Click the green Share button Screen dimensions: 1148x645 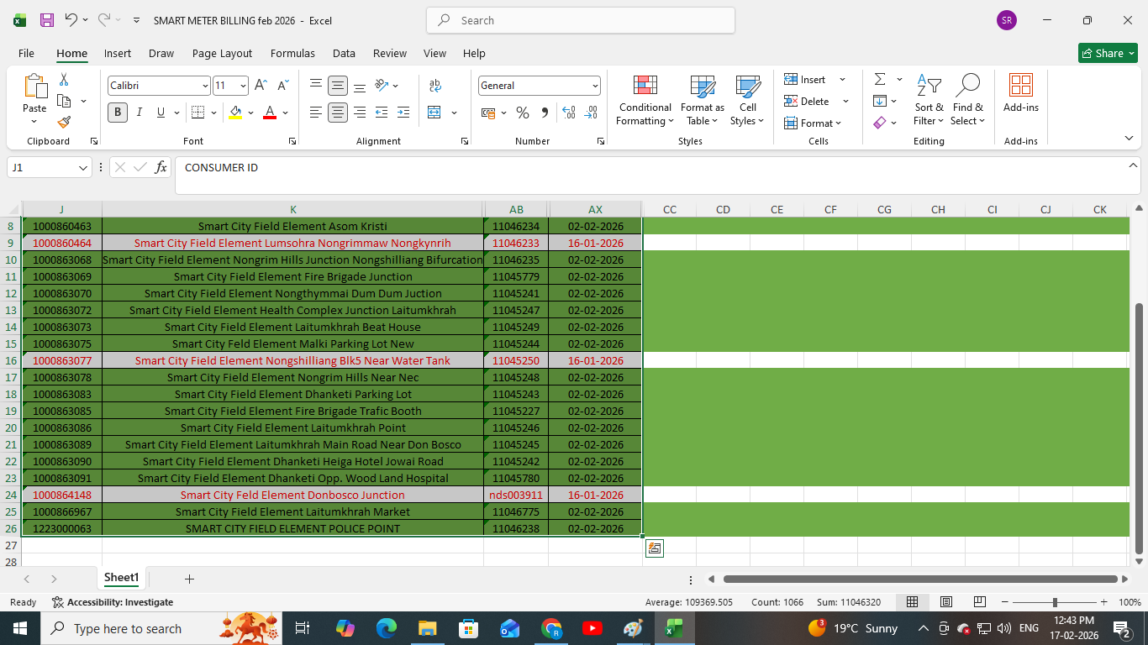(1108, 53)
